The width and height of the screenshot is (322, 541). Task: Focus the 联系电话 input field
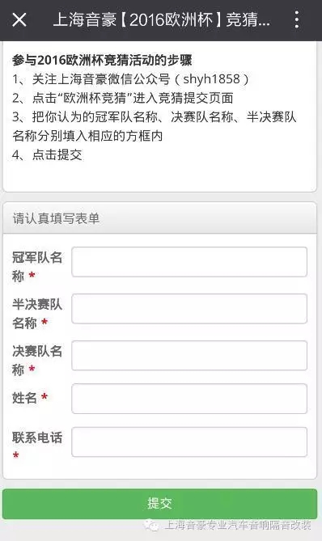(x=189, y=442)
